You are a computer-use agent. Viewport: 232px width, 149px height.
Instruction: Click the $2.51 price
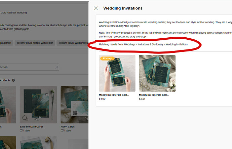(142, 99)
